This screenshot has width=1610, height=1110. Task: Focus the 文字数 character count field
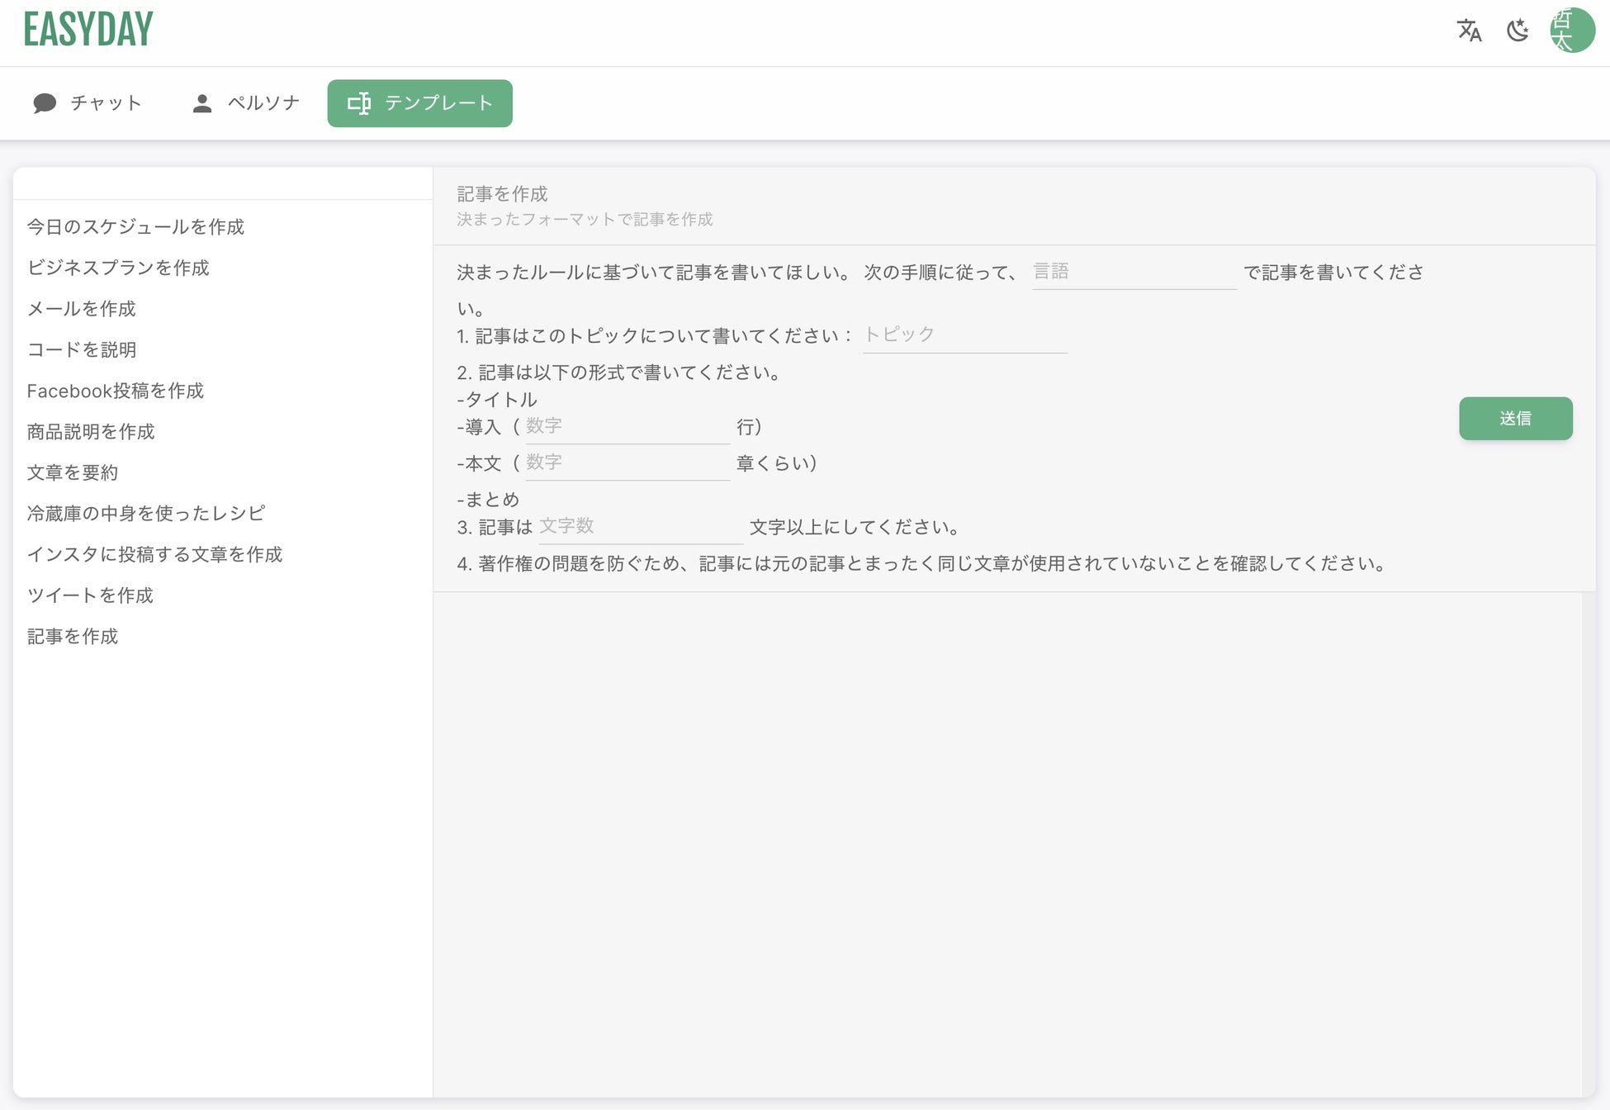click(640, 526)
